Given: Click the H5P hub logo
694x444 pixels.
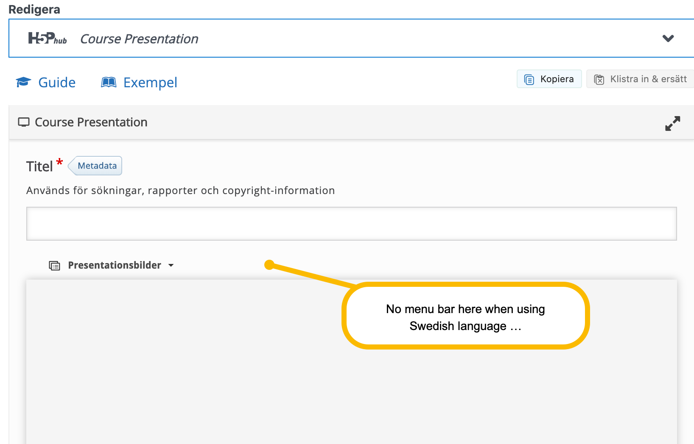Looking at the screenshot, I should point(48,39).
